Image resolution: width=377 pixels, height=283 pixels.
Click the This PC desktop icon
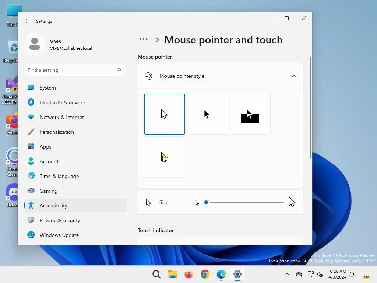click(12, 15)
